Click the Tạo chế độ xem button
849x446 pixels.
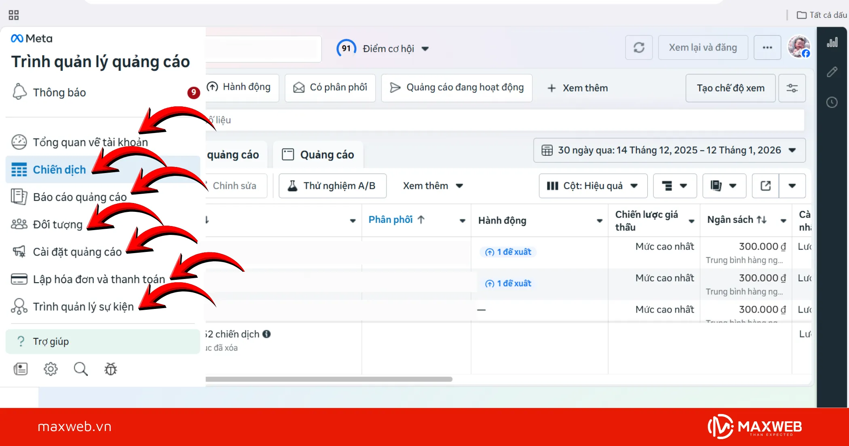click(x=730, y=88)
